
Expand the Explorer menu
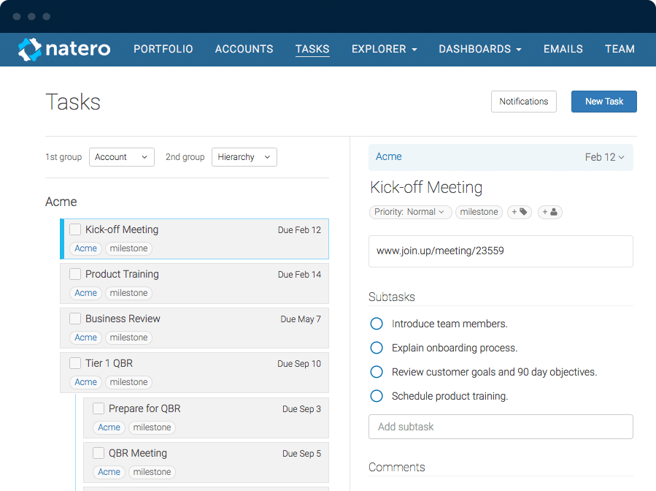pos(385,49)
